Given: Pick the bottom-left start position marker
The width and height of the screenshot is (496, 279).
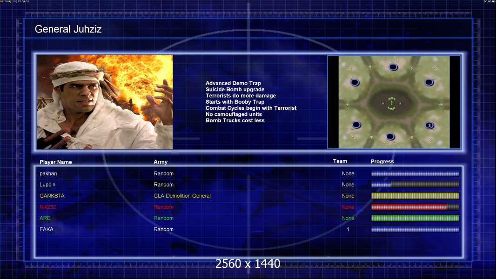Looking at the screenshot, I should click(356, 125).
